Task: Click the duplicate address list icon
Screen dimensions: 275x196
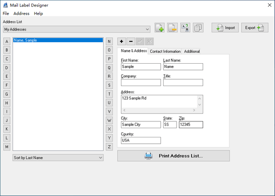Action: pos(198,28)
